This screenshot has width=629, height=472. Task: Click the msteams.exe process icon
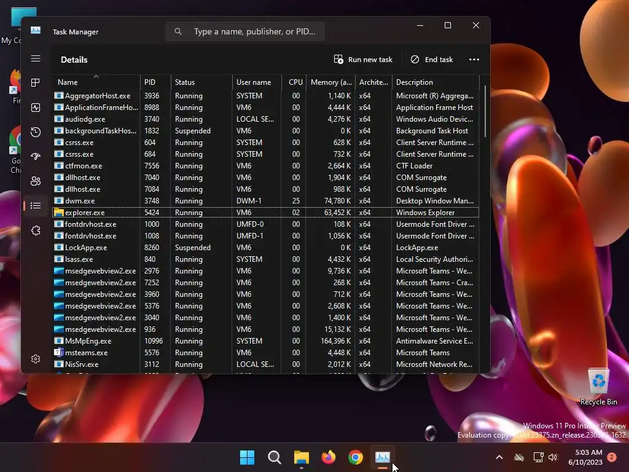[x=59, y=352]
